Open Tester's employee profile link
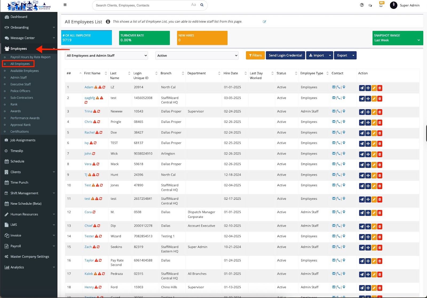Image resolution: width=427 pixels, height=298 pixels. coord(89,236)
